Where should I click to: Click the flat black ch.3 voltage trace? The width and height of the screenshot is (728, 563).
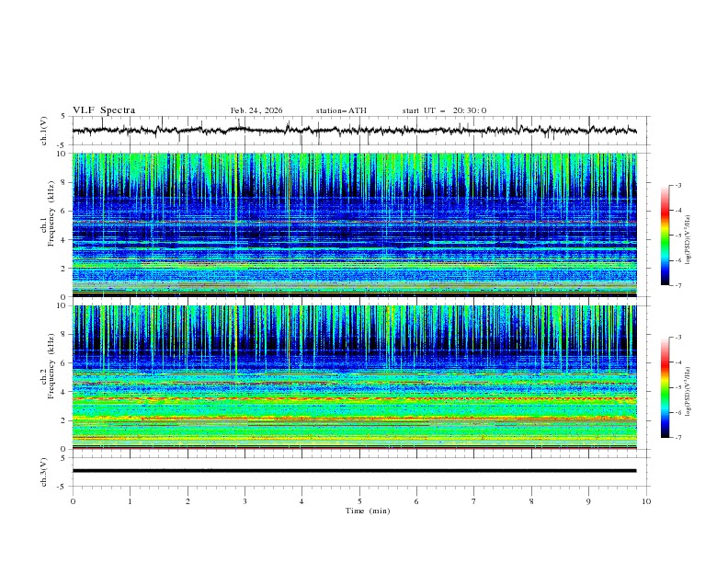354,471
